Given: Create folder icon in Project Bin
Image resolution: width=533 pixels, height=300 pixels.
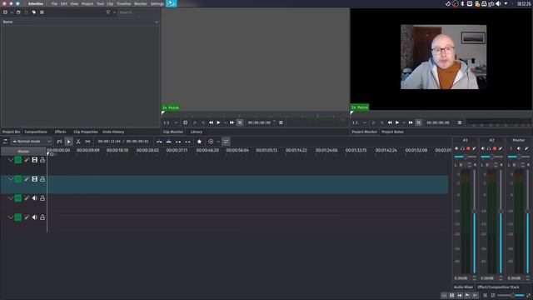Looking at the screenshot, I should click(x=18, y=12).
